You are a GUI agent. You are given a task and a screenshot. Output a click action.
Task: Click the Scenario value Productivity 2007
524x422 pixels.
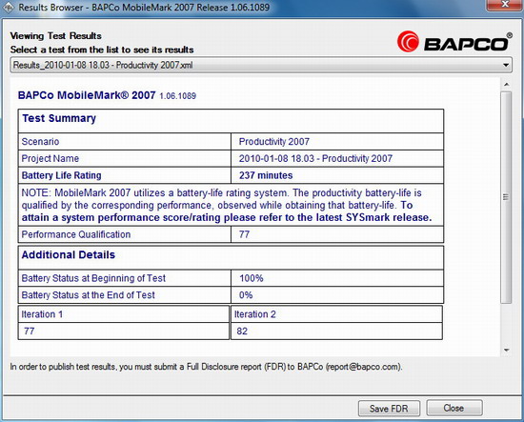tap(274, 142)
